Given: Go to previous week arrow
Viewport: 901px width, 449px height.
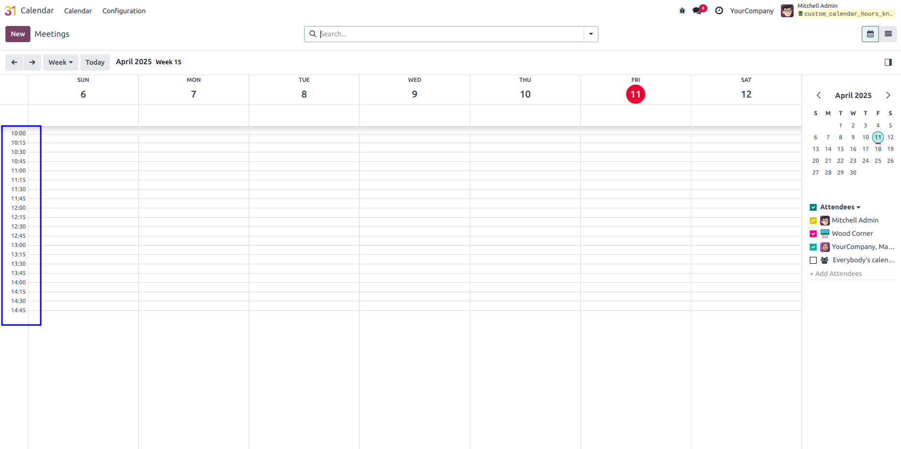Looking at the screenshot, I should [x=14, y=62].
